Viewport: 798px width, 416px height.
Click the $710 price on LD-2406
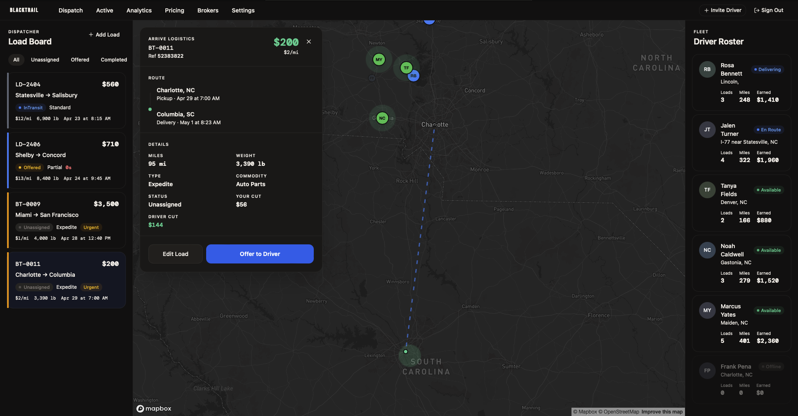click(x=111, y=144)
